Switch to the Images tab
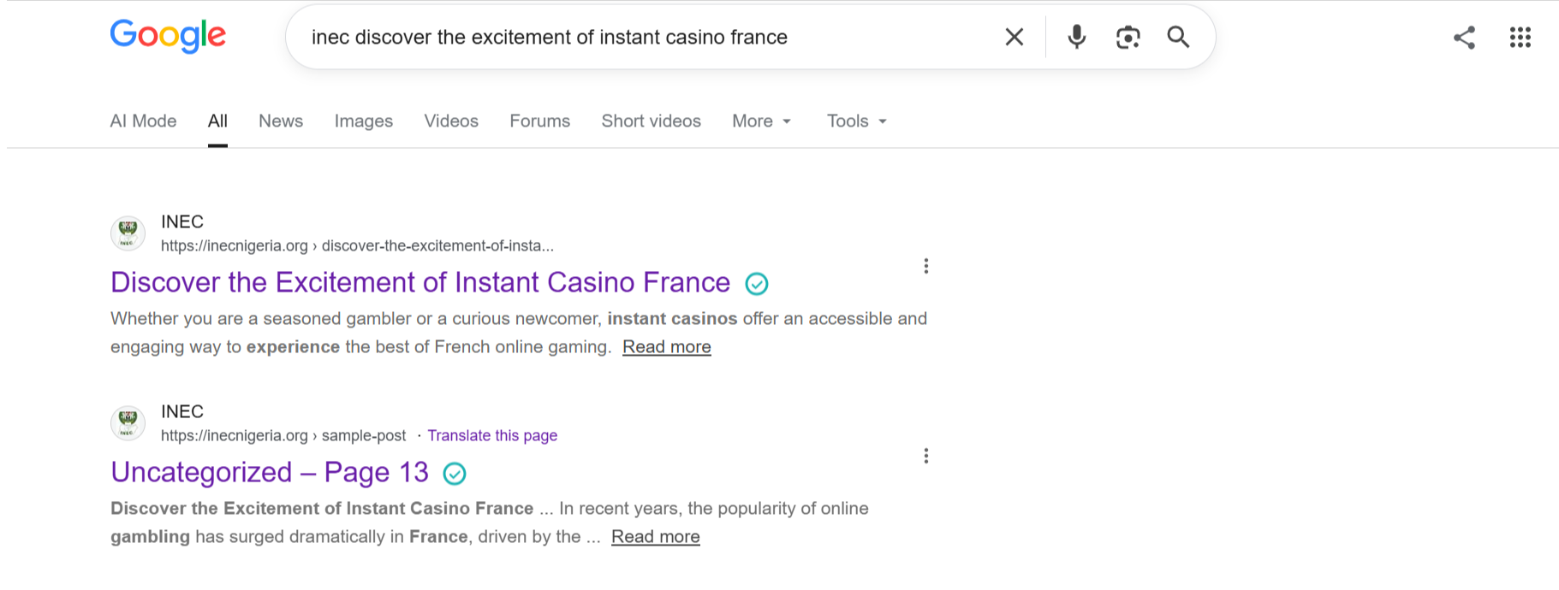Viewport: 1559px width, 590px height. 364,121
